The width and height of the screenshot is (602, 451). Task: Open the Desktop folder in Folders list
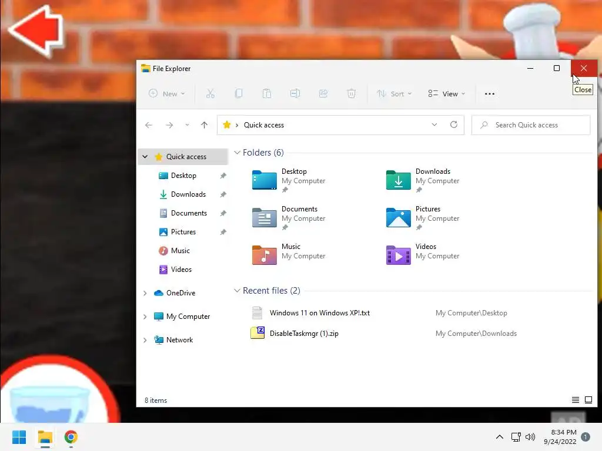289,180
